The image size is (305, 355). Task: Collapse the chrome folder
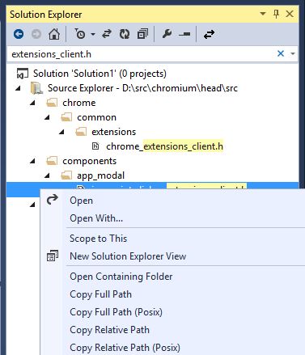[32, 103]
